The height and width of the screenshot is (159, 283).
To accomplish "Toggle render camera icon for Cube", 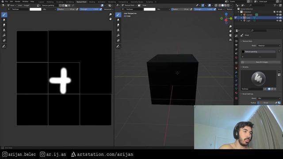I will [280, 18].
